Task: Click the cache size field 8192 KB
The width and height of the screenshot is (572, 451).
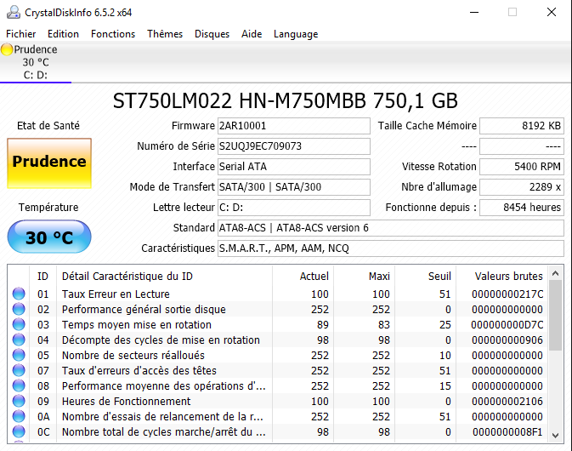Action: click(x=522, y=126)
